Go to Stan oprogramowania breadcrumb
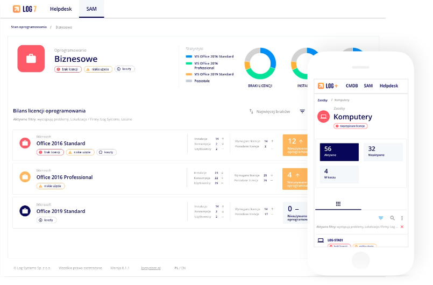This screenshot has height=285, width=433. coord(29,27)
